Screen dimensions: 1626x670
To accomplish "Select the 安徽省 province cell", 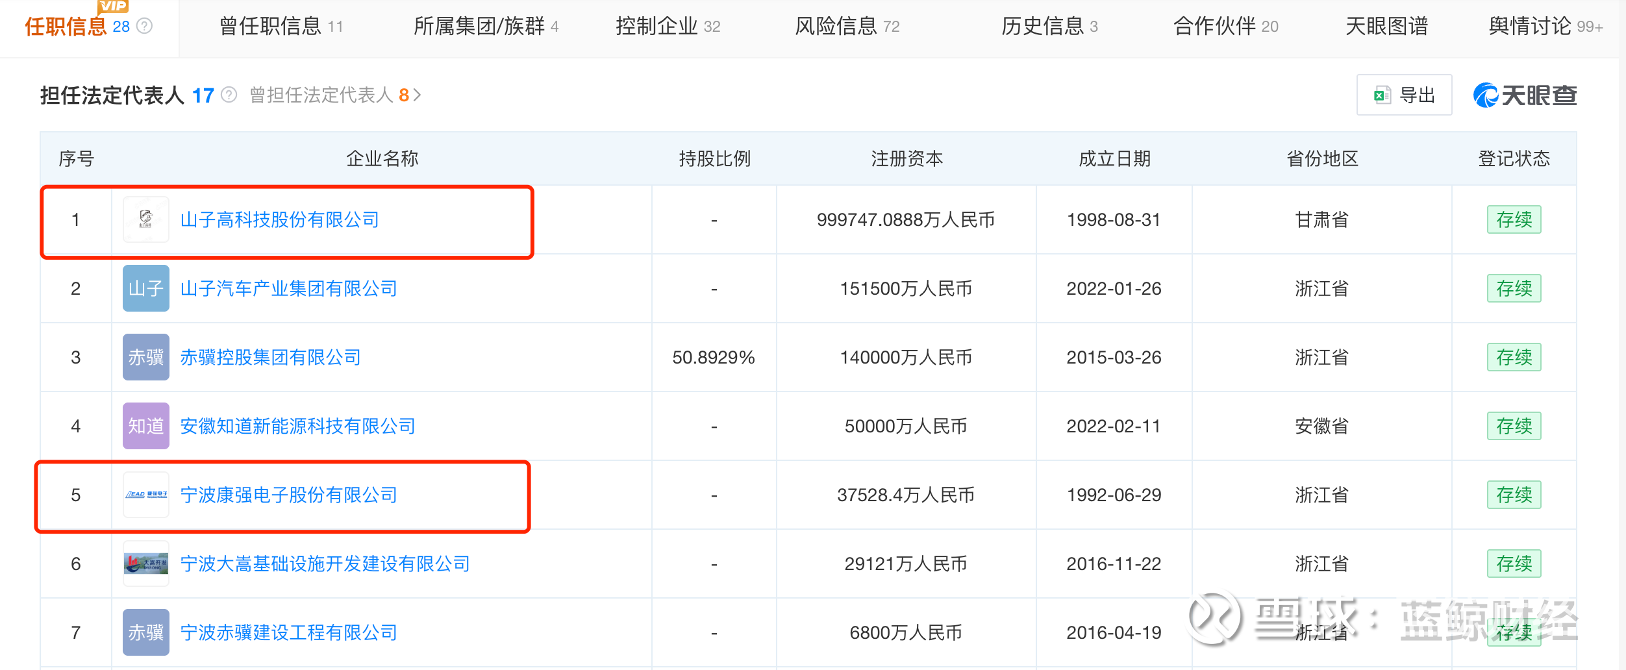I will click(x=1322, y=426).
